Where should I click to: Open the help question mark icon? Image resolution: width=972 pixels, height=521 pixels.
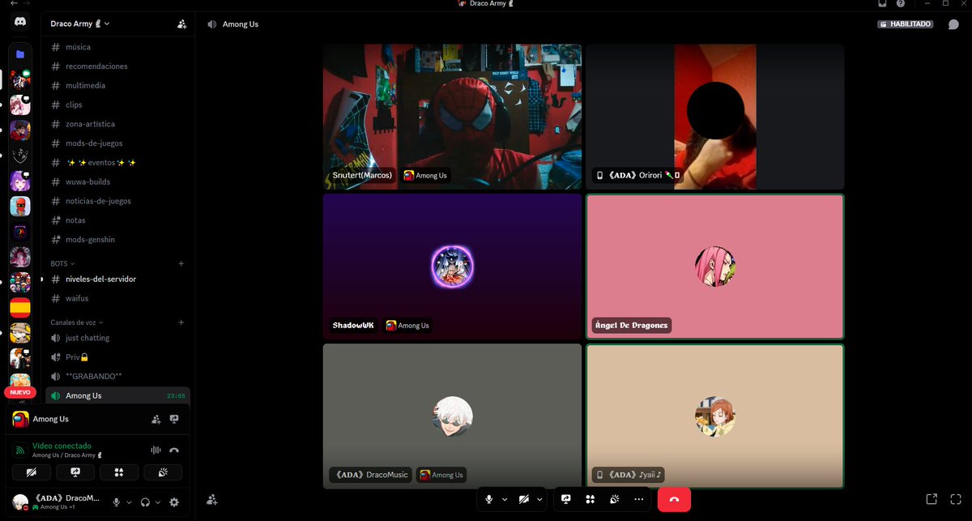click(x=901, y=4)
